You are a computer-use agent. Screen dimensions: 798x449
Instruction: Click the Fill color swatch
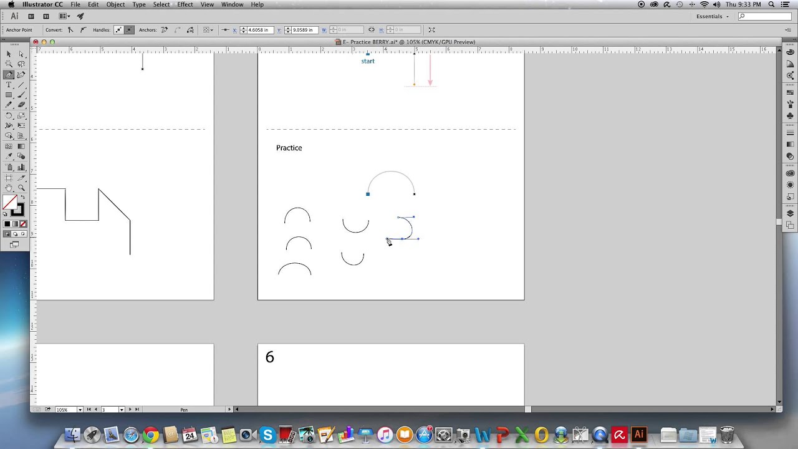pyautogui.click(x=9, y=202)
